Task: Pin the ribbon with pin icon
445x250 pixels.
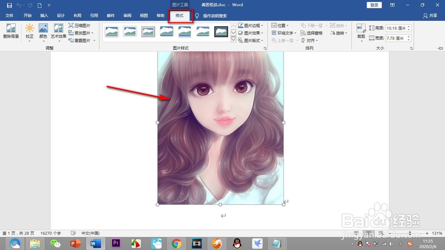Action: tap(440, 48)
